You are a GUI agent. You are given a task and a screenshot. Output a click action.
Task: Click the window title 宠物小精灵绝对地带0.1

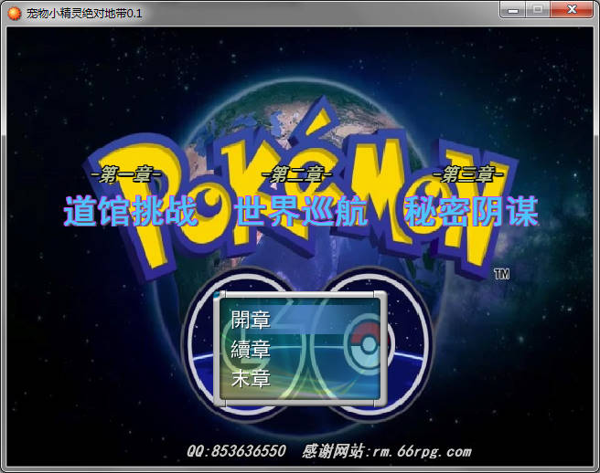tap(84, 14)
